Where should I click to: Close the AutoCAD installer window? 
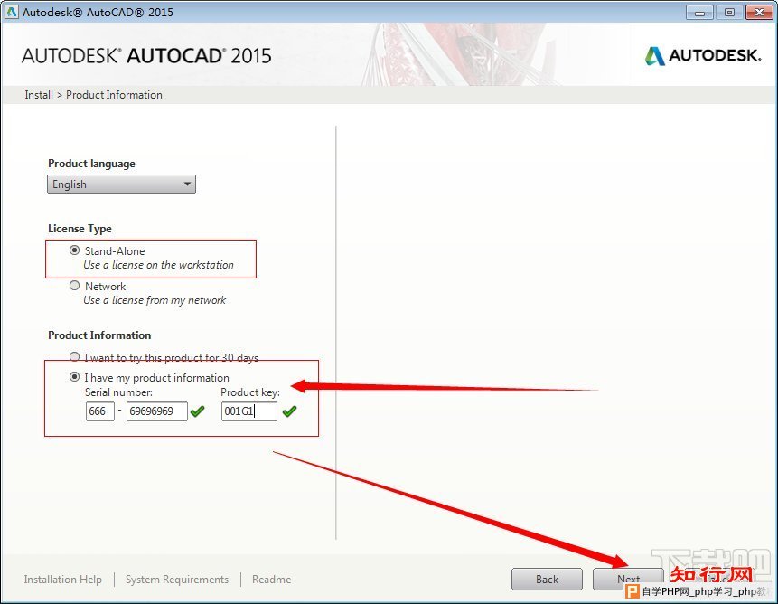pyautogui.click(x=759, y=12)
